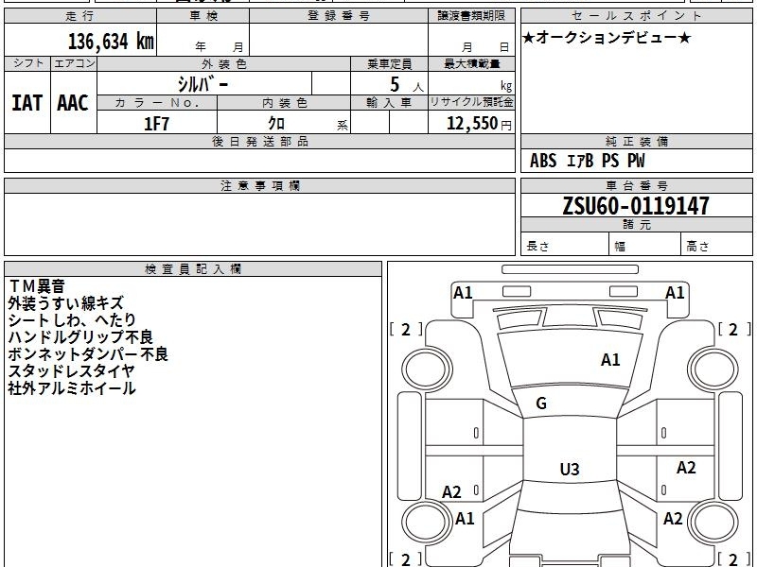Select the 外装色 header
757x567 pixels.
(224, 63)
